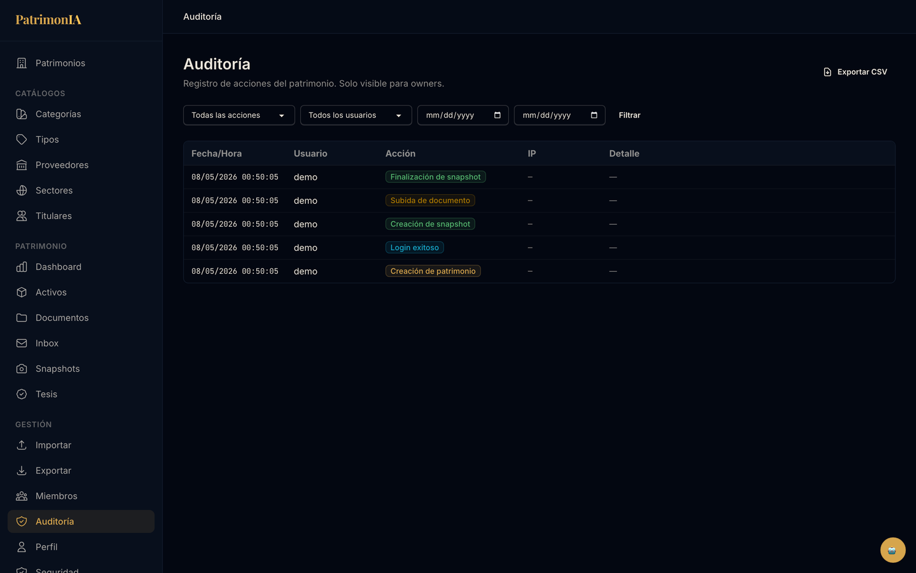This screenshot has width=916, height=573.
Task: Click the Snapshots camera icon
Action: coord(22,369)
